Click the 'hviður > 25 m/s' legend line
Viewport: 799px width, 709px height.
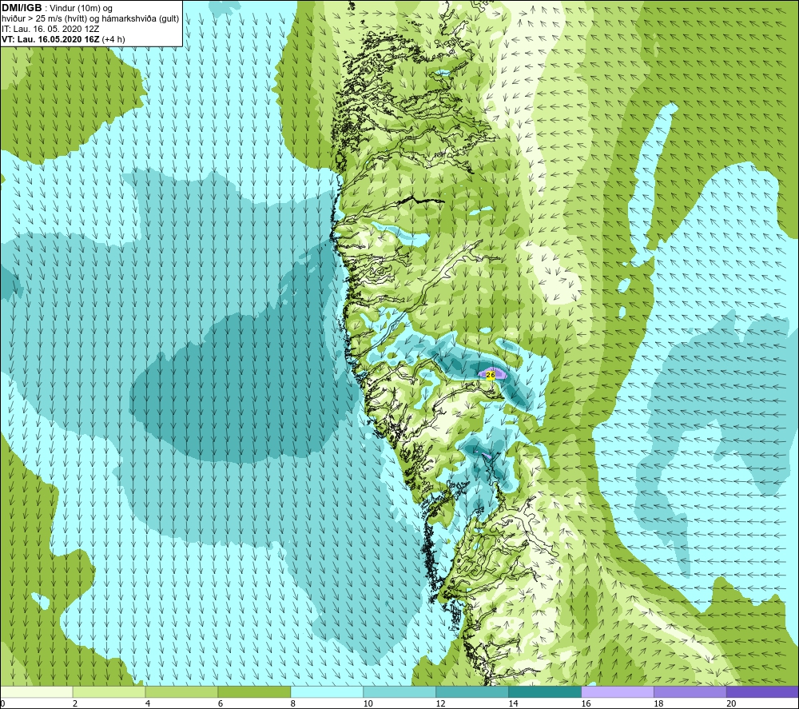(90, 19)
